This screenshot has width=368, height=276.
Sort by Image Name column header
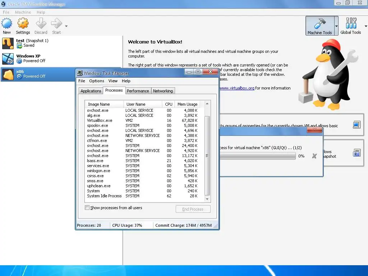[104, 104]
